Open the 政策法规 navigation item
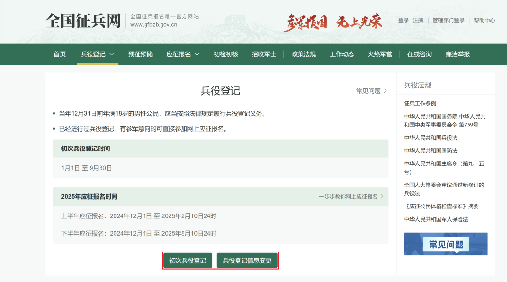 (304, 54)
